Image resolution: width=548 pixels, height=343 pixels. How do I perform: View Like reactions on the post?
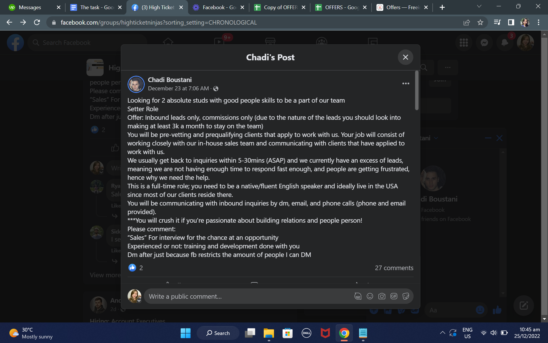[136, 268]
